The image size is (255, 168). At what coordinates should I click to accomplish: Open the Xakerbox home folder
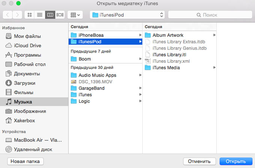34,120
